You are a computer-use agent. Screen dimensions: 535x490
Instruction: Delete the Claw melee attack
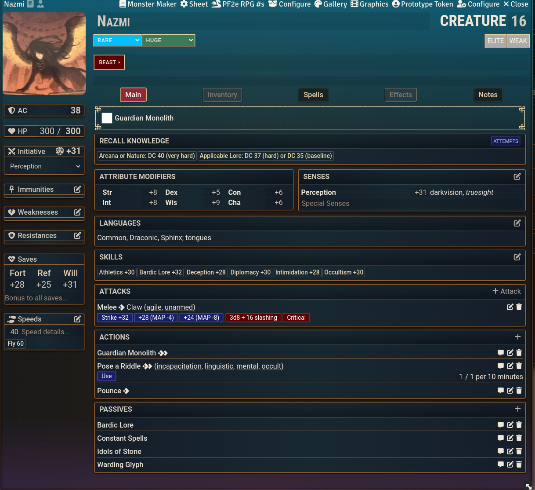[x=519, y=307]
